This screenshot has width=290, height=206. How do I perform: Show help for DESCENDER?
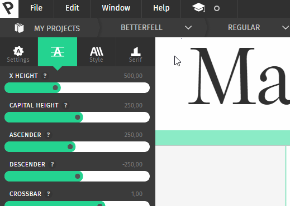(x=53, y=164)
